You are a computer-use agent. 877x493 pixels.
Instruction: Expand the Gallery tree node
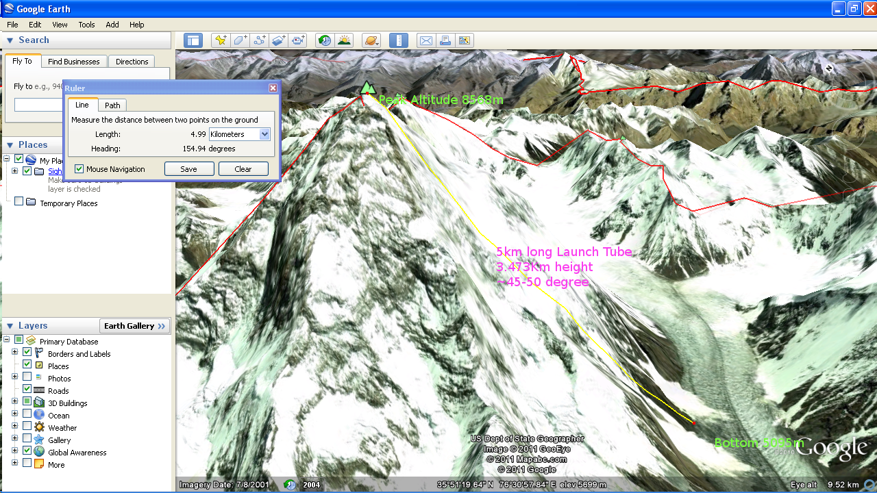pos(15,439)
